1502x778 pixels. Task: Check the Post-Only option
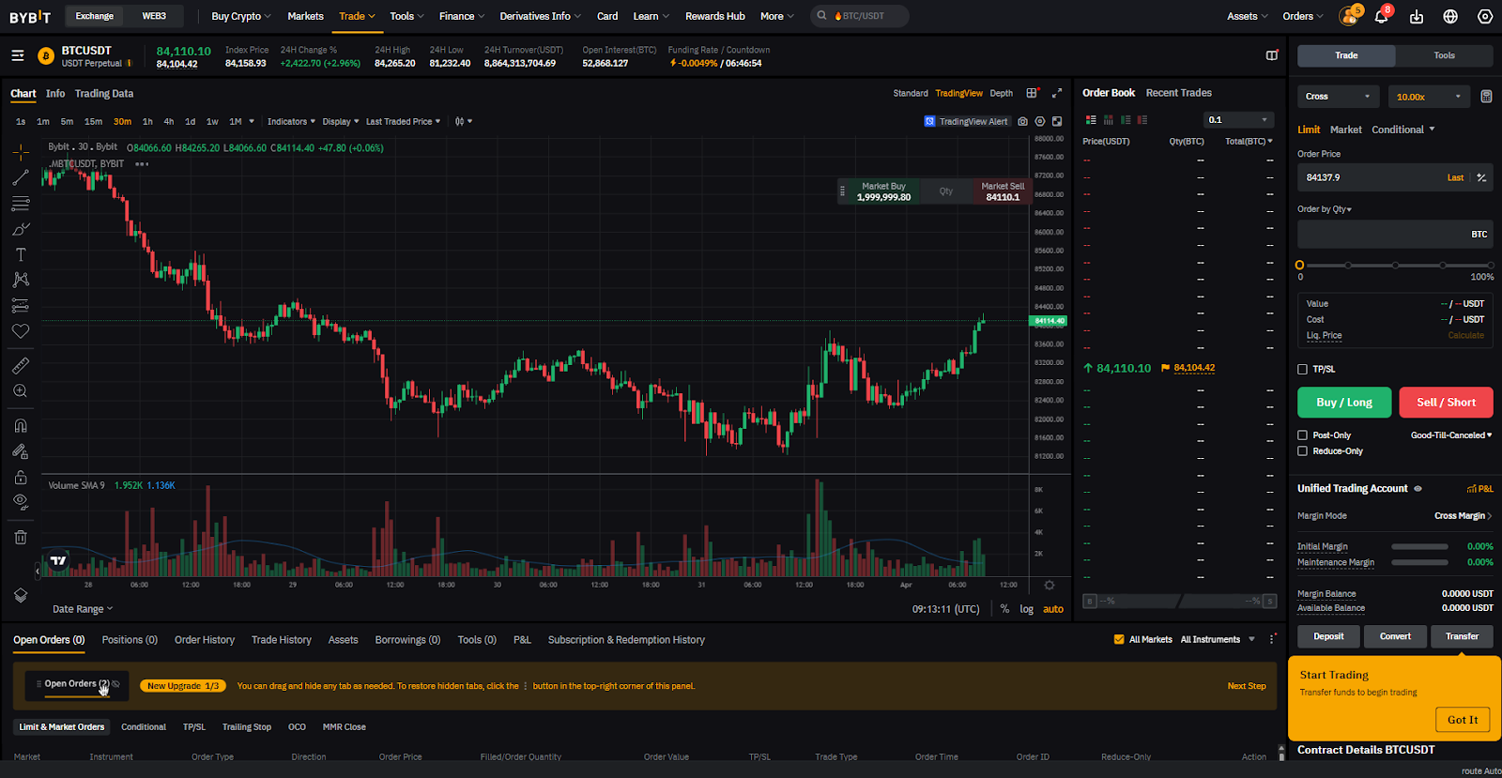(x=1302, y=435)
